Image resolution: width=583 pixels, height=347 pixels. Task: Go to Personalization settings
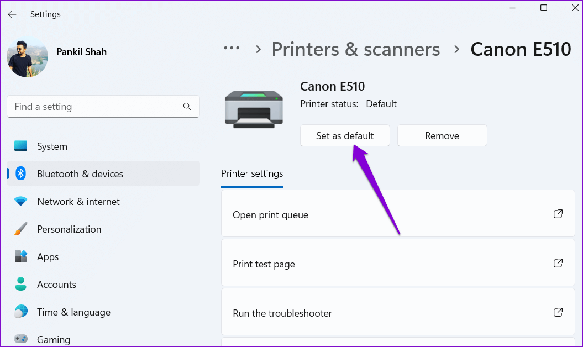pyautogui.click(x=103, y=229)
